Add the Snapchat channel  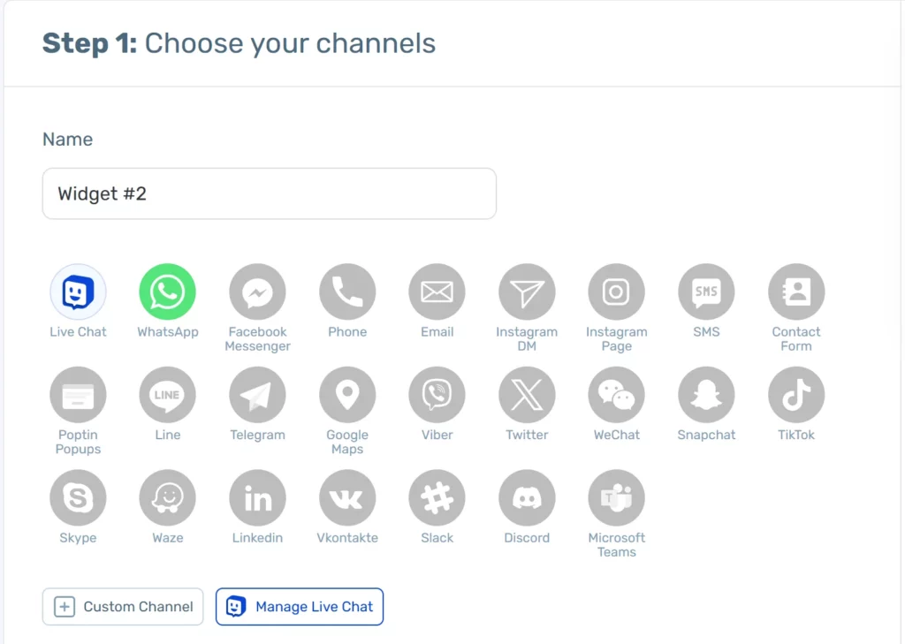(x=706, y=394)
